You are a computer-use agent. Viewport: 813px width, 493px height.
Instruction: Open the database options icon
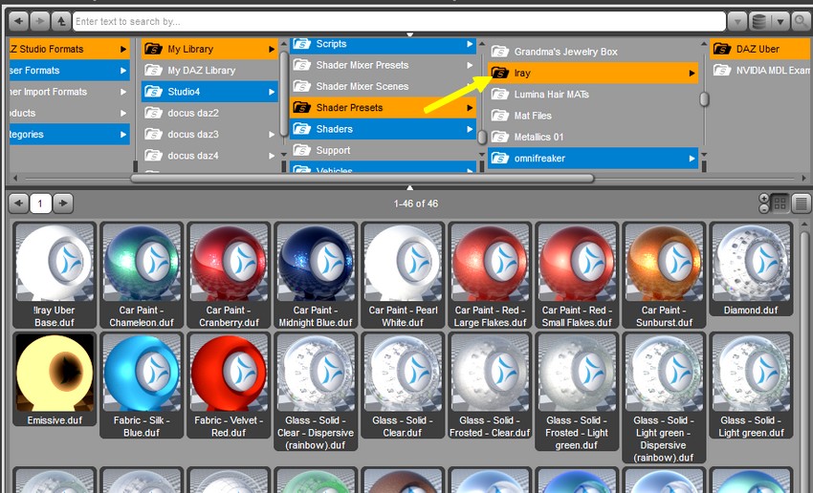click(x=759, y=21)
